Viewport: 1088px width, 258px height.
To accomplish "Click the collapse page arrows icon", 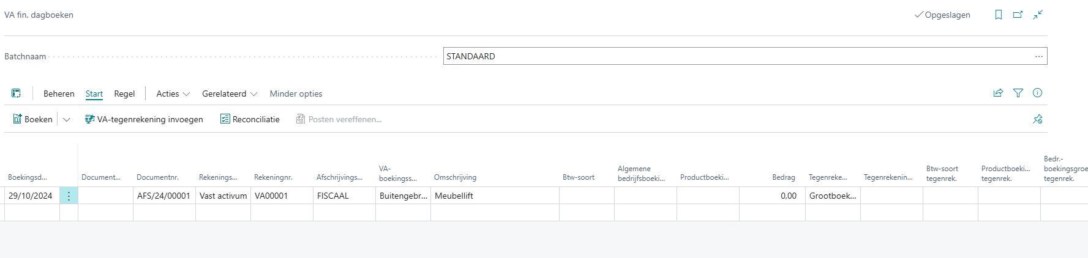I will point(1038,15).
